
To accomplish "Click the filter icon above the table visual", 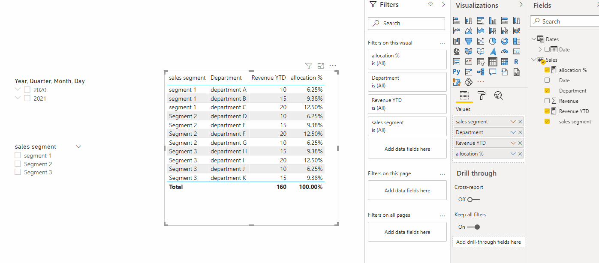I will tap(308, 66).
